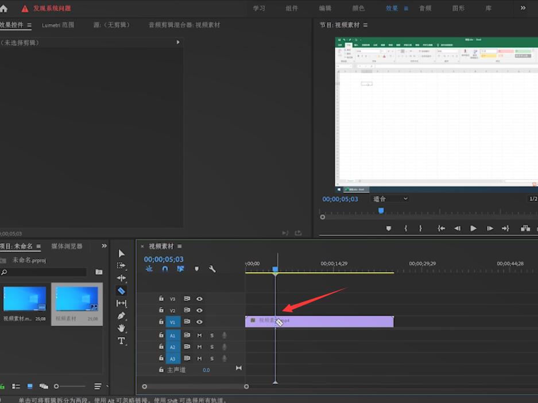Click the project search field

coord(43,272)
